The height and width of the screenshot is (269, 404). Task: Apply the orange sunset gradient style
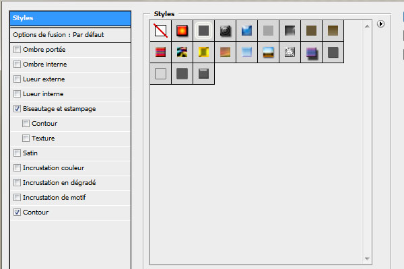point(225,52)
